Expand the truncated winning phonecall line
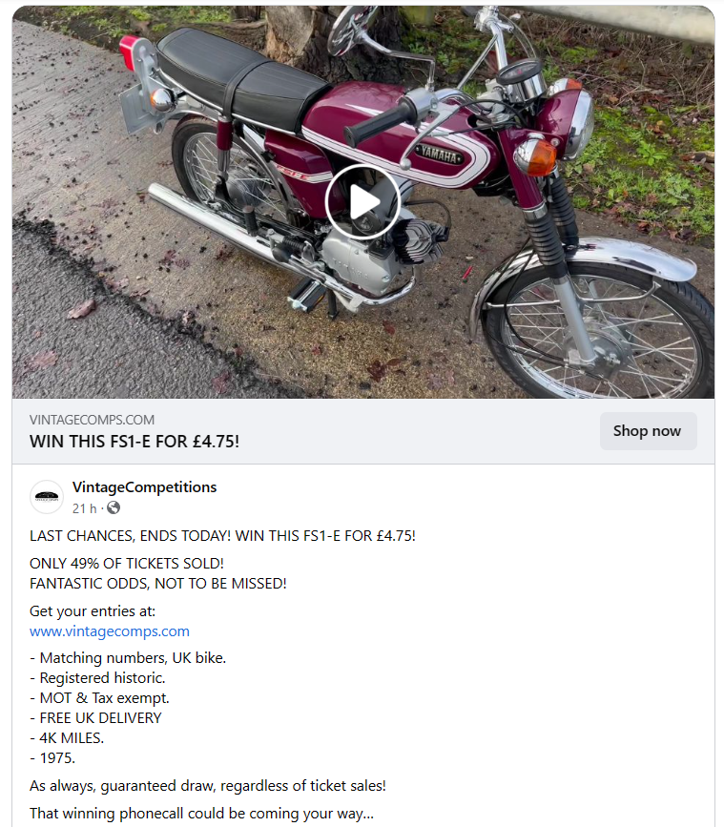724x827 pixels. coord(201,814)
